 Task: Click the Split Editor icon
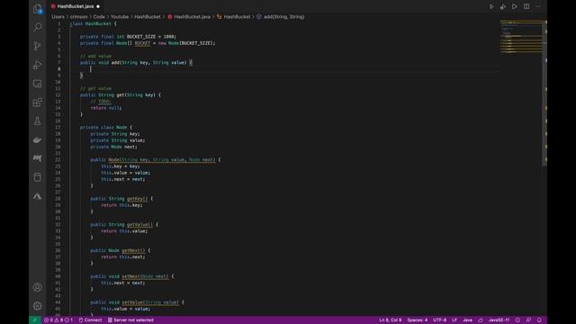point(526,6)
